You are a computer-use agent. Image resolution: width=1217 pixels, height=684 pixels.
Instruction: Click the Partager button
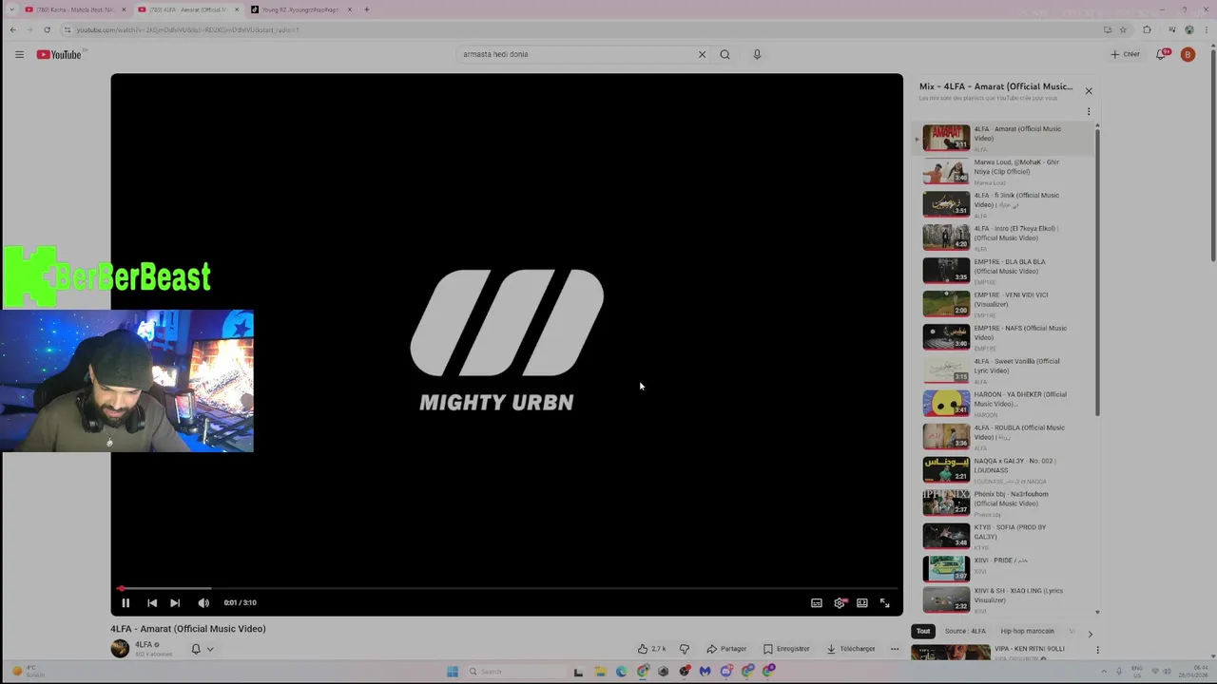[x=726, y=649]
